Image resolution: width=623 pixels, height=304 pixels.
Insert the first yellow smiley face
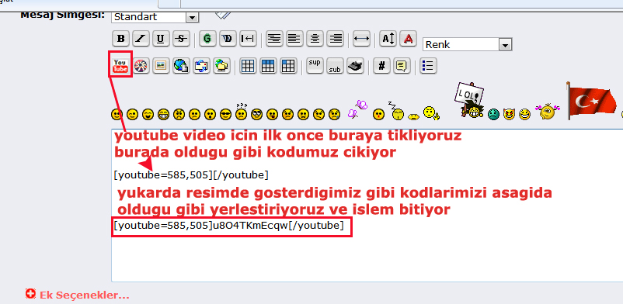pyautogui.click(x=117, y=115)
